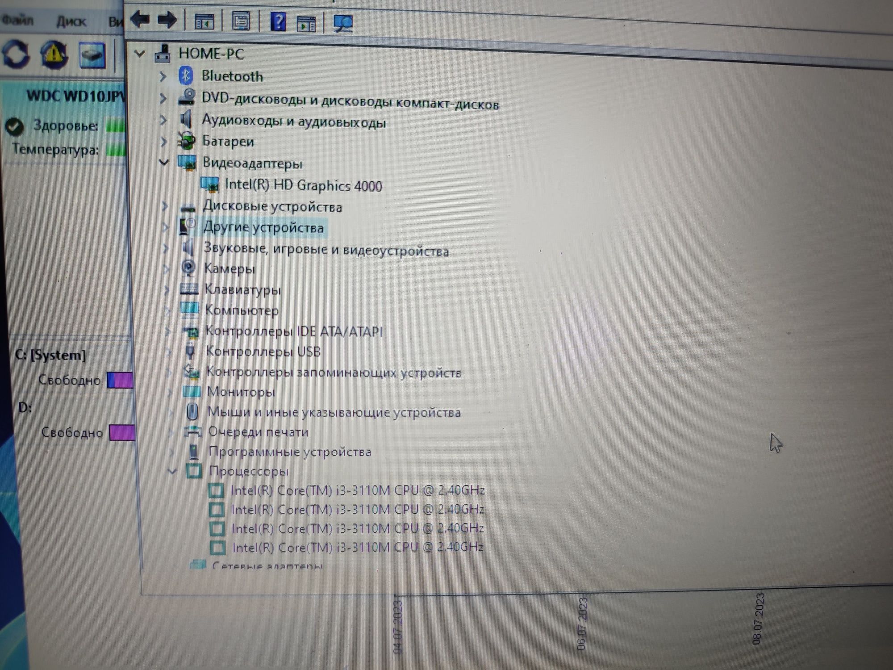Click the HOME-PC computer icon
Viewport: 893px width, 670px height.
[x=163, y=53]
